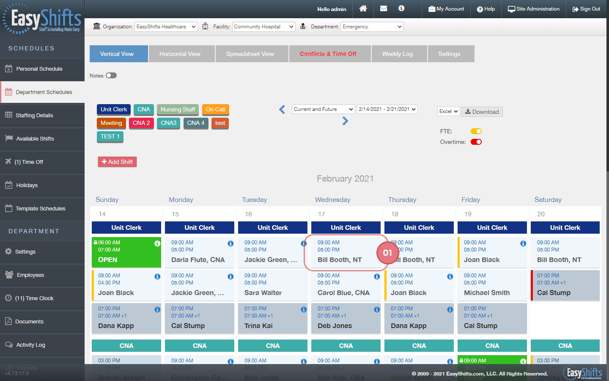609x381 pixels.
Task: Open Available Shifts in sidebar
Action: tap(42, 138)
